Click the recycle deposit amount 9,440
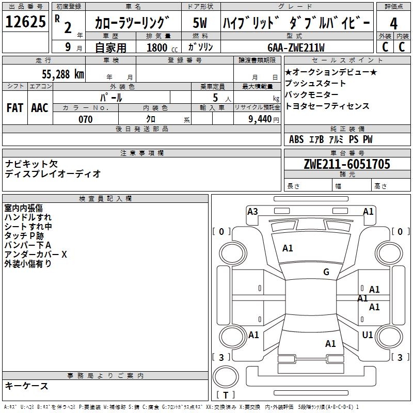Screen dimensions: 413x413 (x=257, y=119)
